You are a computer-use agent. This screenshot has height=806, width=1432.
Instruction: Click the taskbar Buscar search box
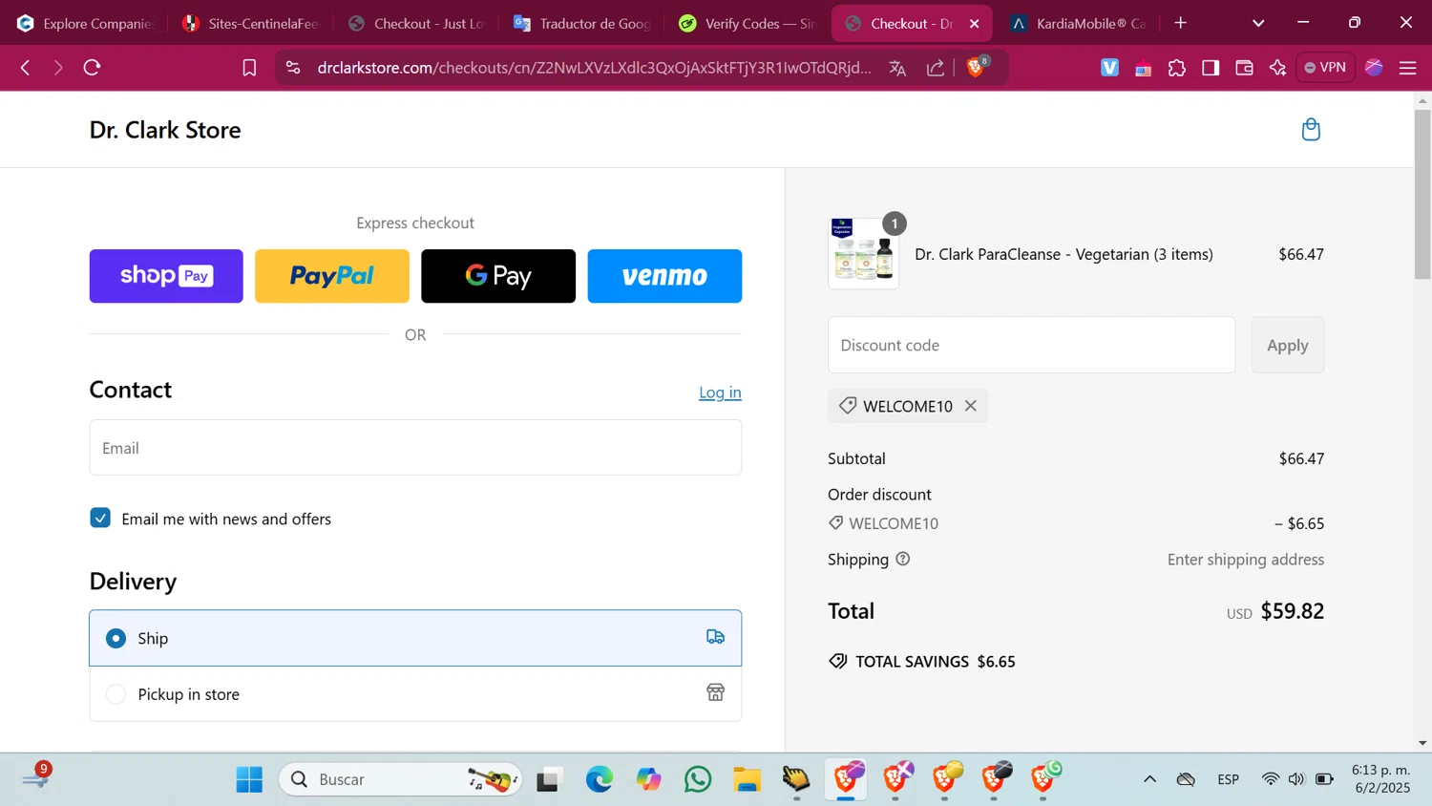(x=401, y=779)
